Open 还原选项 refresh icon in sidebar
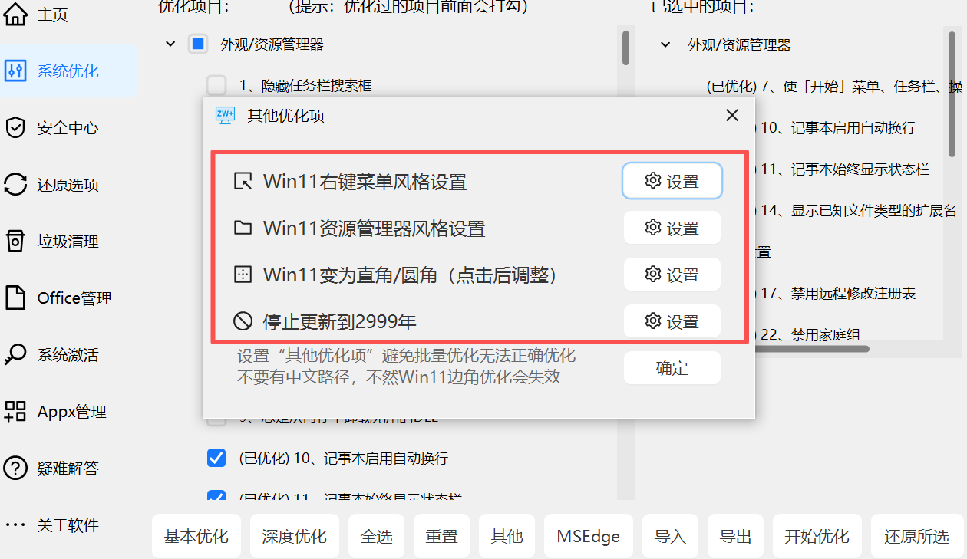 click(x=15, y=185)
